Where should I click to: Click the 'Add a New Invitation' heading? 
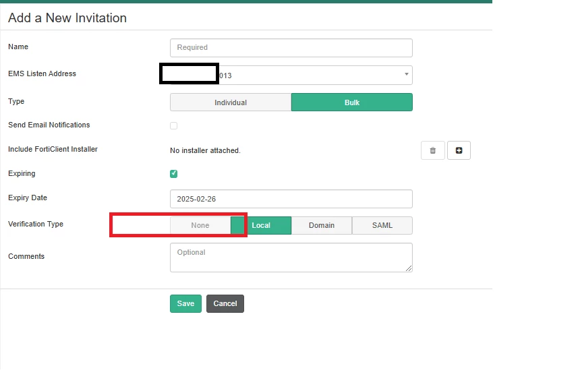(x=67, y=18)
